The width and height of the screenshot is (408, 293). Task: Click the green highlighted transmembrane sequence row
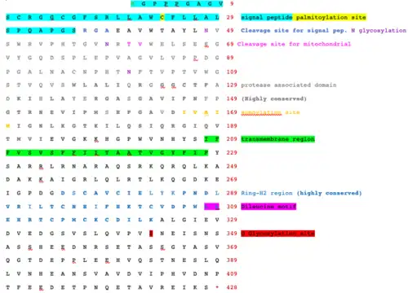(x=107, y=153)
